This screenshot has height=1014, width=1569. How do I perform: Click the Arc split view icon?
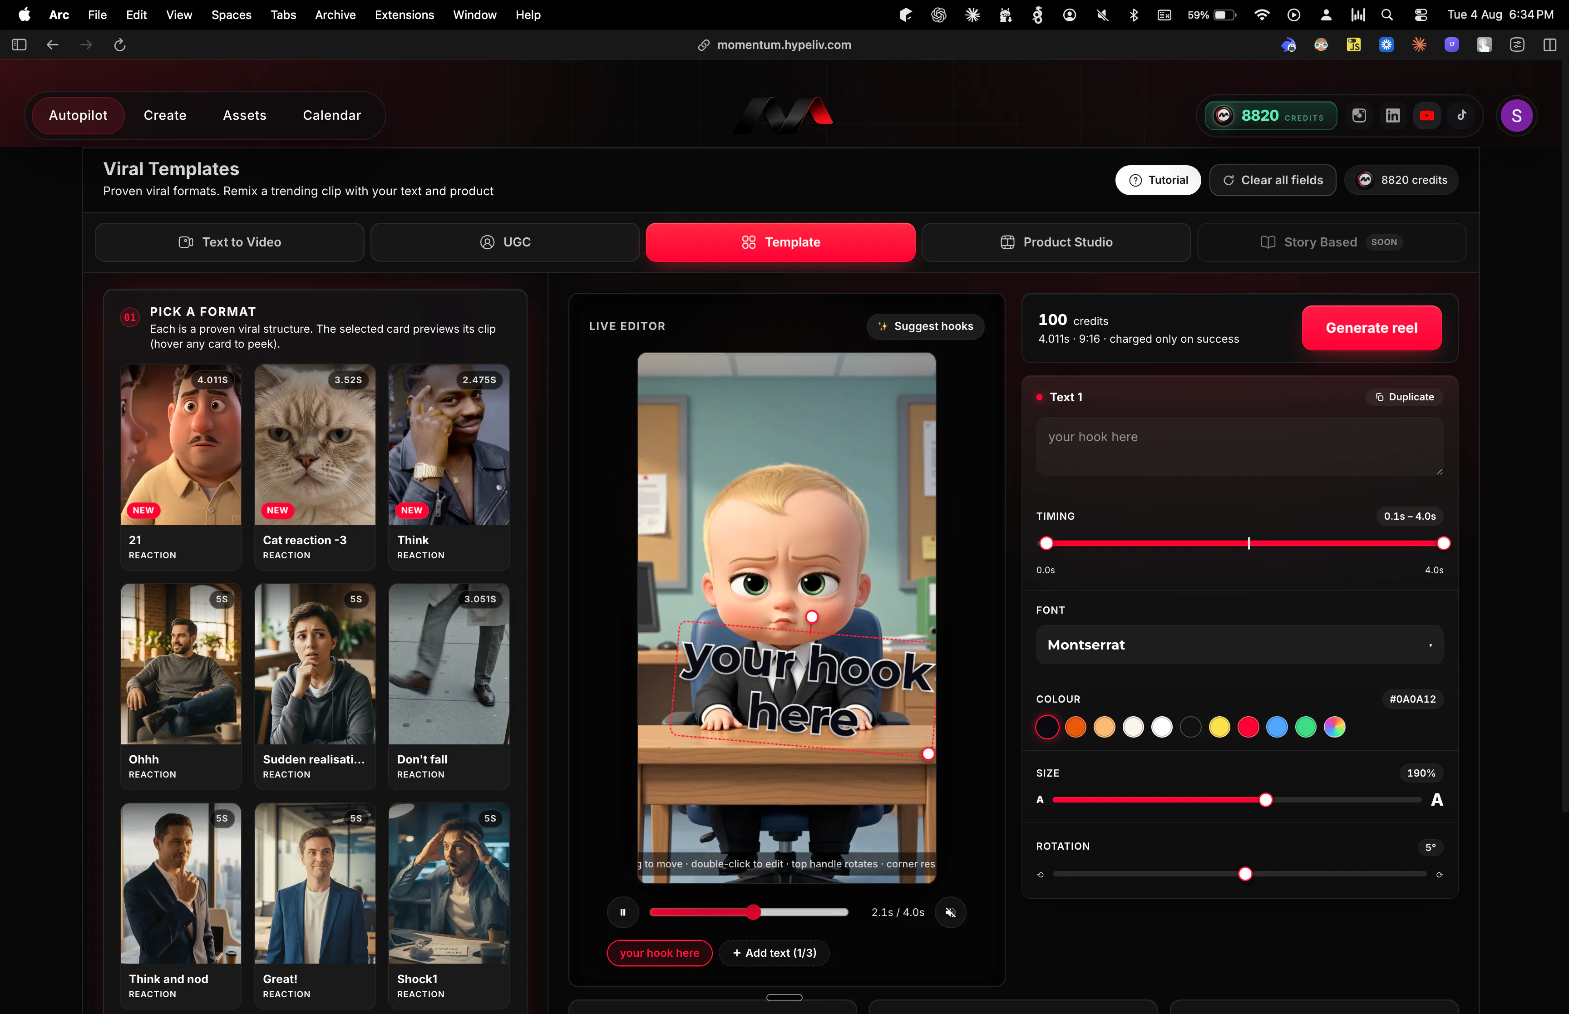tap(1549, 45)
